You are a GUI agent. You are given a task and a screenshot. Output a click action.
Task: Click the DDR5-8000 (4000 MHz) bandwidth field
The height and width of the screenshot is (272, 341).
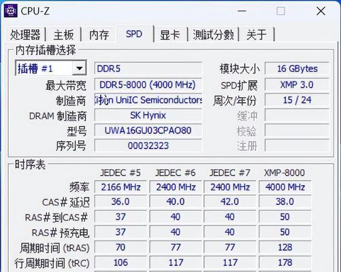tap(148, 85)
